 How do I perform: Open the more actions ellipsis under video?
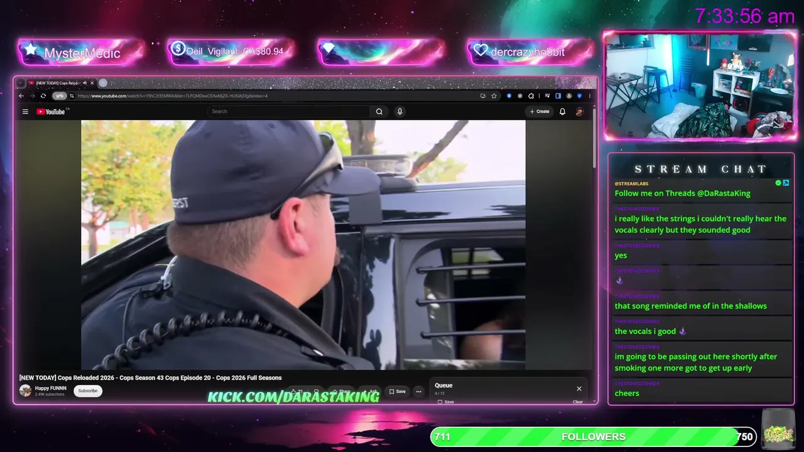(x=419, y=392)
